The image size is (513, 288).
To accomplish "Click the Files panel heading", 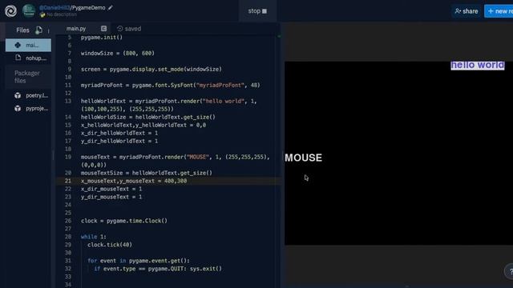I will click(x=22, y=30).
